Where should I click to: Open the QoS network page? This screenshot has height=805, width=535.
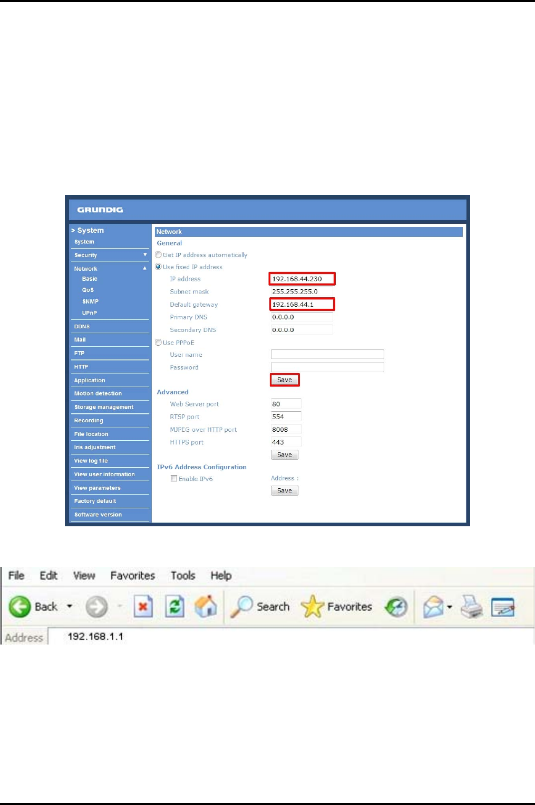(x=88, y=290)
